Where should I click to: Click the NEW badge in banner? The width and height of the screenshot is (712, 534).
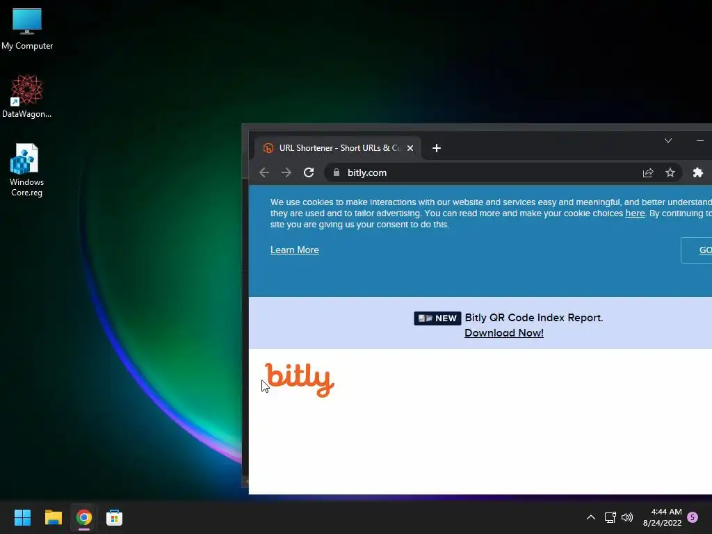tap(438, 318)
